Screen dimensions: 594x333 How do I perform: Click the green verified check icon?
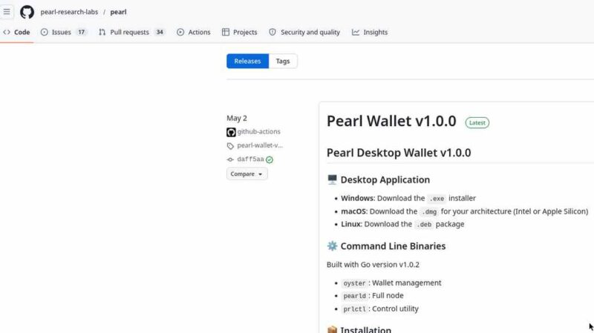pyautogui.click(x=270, y=159)
